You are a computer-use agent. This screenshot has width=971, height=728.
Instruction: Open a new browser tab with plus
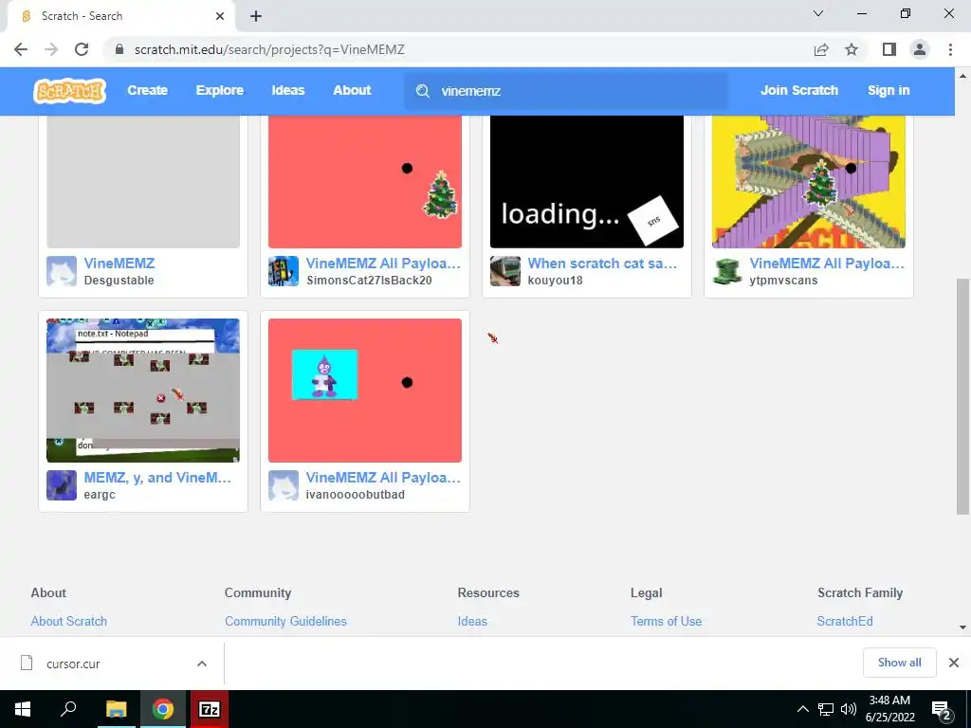[x=256, y=16]
